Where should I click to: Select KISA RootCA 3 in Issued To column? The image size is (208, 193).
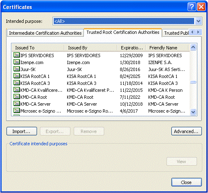coord(35,83)
